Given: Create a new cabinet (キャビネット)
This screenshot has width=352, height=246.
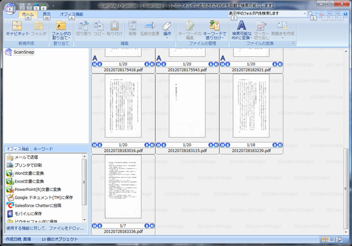Looking at the screenshot, I should click(17, 28).
